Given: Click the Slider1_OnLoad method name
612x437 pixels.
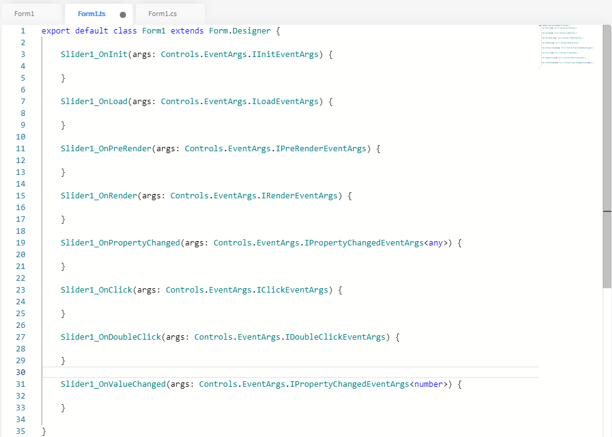Looking at the screenshot, I should (94, 101).
